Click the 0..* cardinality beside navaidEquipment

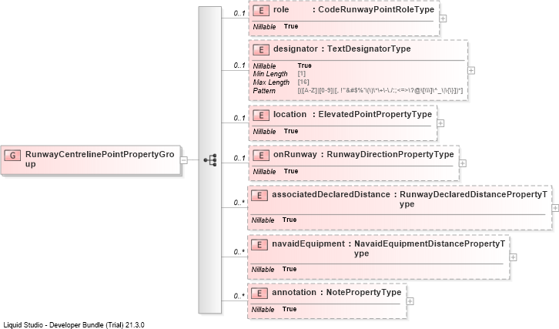[239, 252]
